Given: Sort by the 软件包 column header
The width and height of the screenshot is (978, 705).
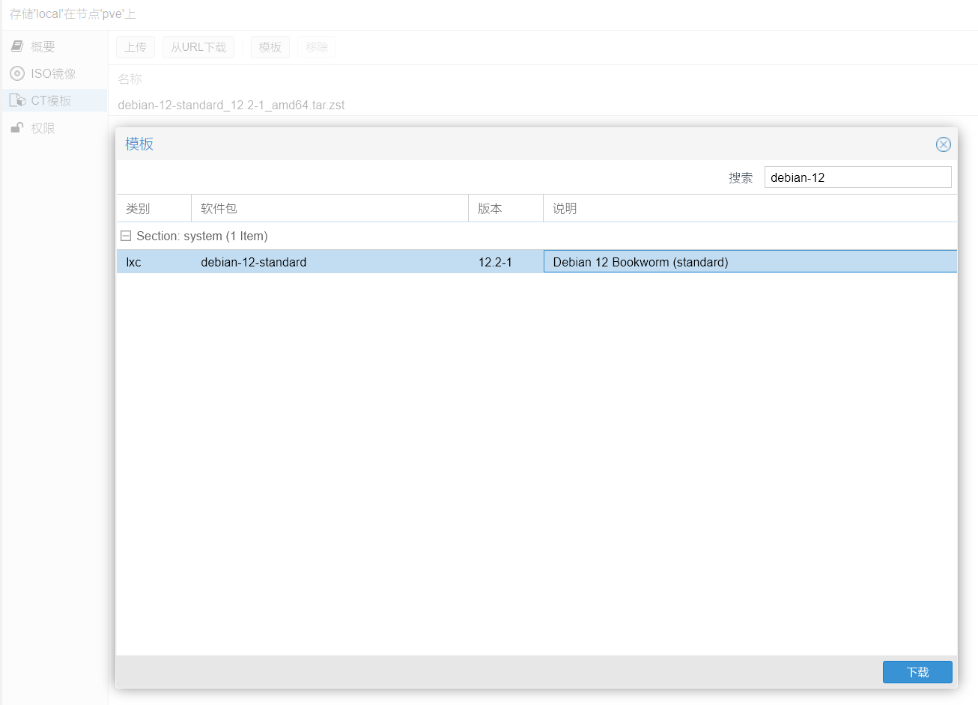Looking at the screenshot, I should (x=329, y=209).
